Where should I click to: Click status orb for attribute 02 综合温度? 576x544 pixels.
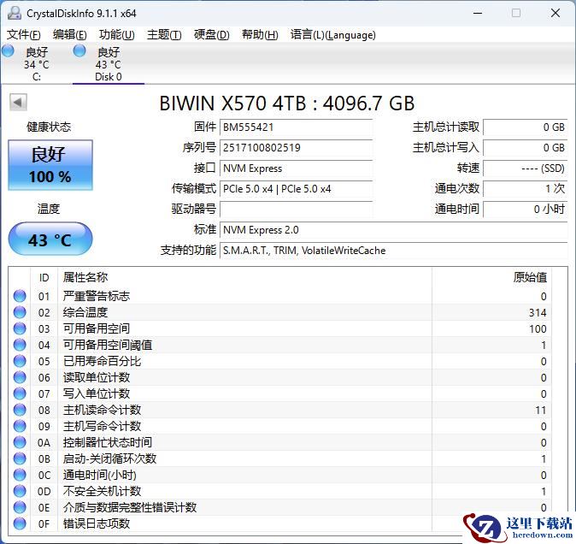coord(20,312)
